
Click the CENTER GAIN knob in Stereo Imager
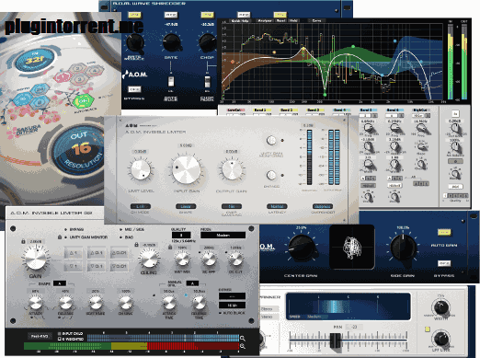point(301,248)
